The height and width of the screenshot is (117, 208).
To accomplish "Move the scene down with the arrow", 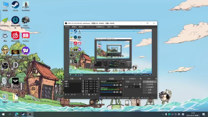I will (75, 95).
